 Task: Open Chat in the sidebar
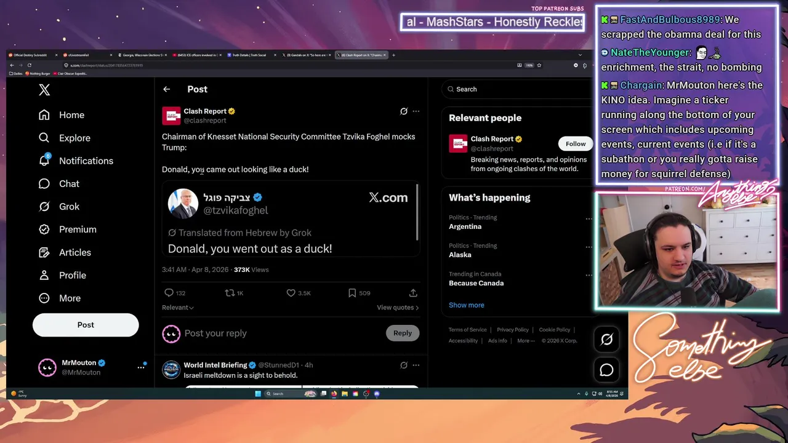[58, 183]
